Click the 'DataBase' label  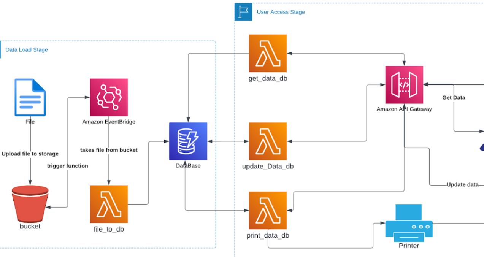188,166
